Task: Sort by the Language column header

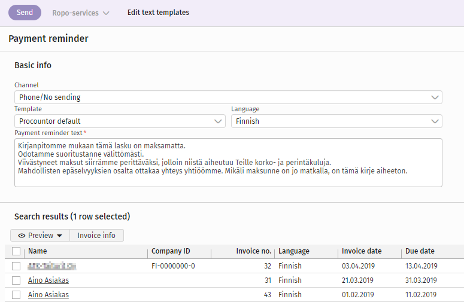Action: click(x=294, y=251)
